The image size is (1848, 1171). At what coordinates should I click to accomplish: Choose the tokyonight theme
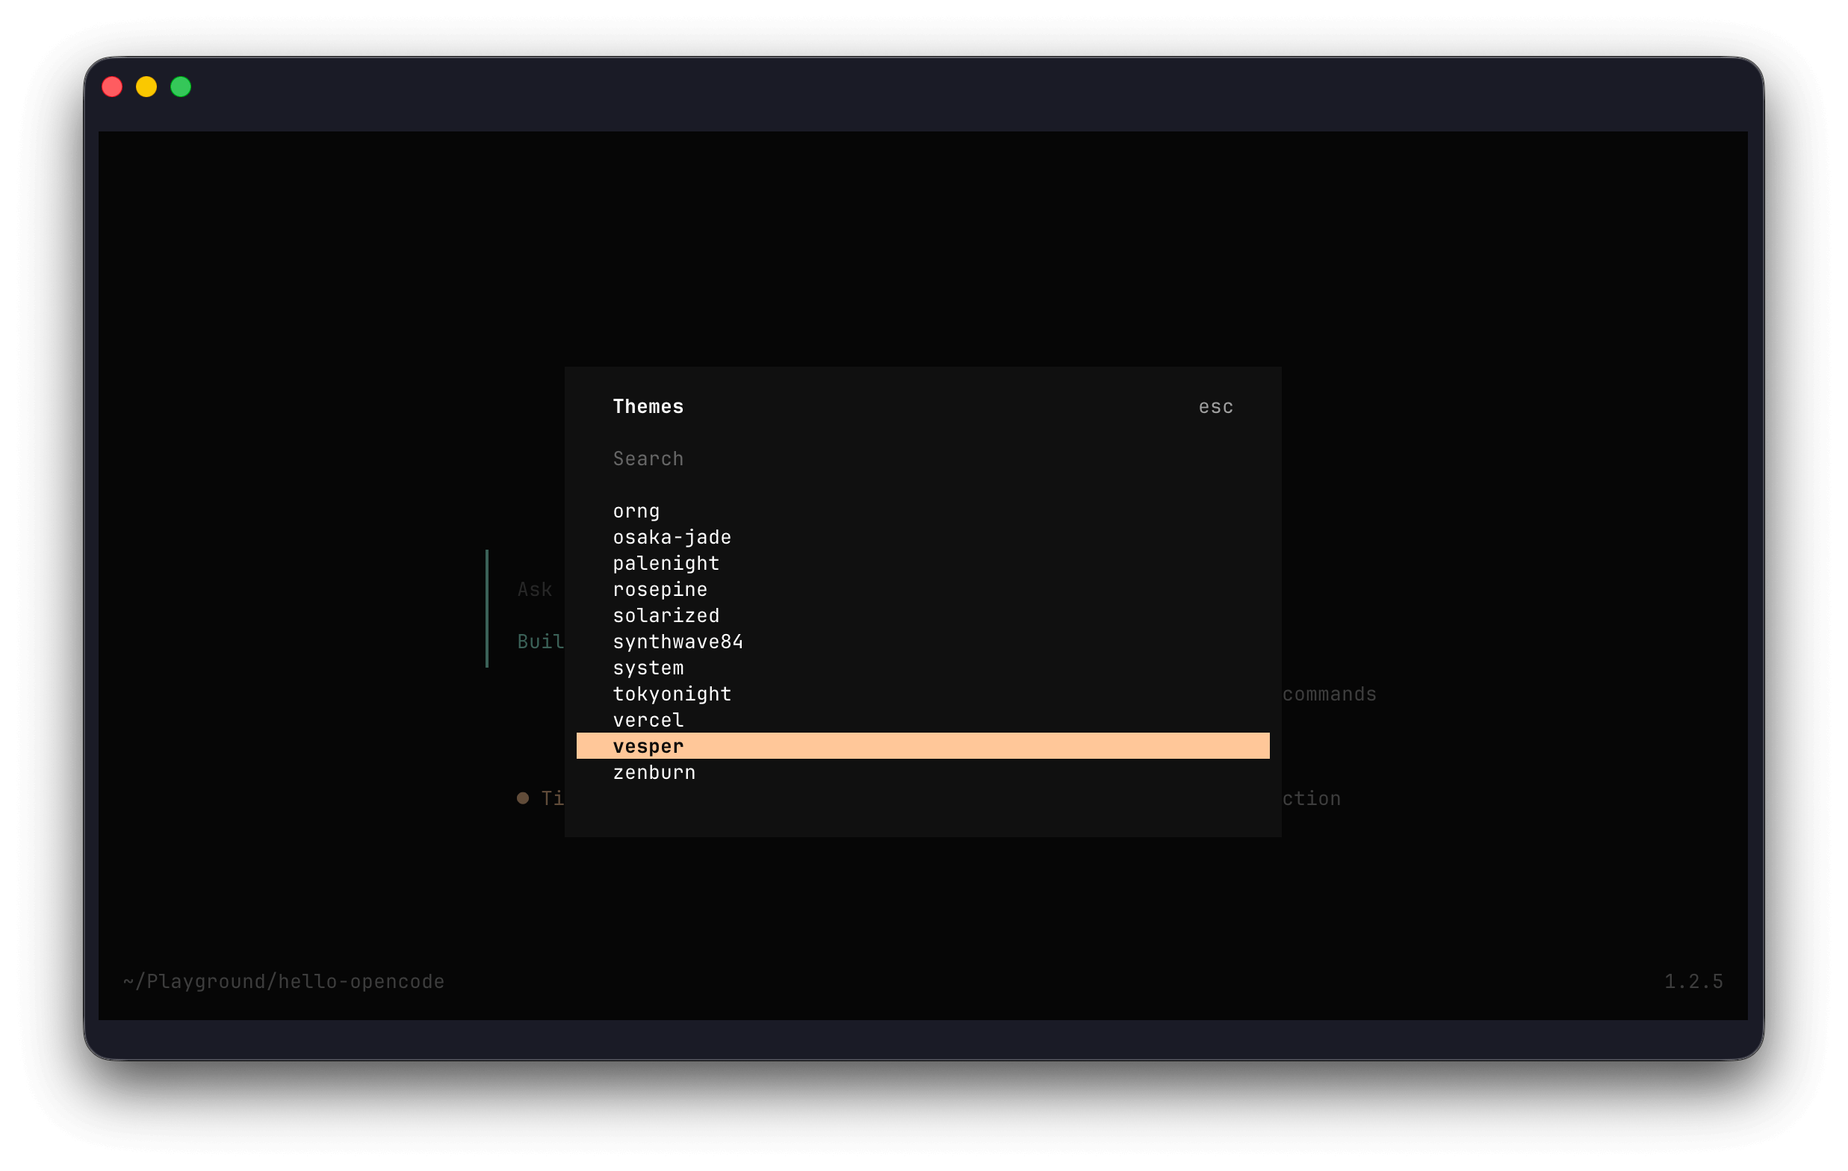point(672,693)
